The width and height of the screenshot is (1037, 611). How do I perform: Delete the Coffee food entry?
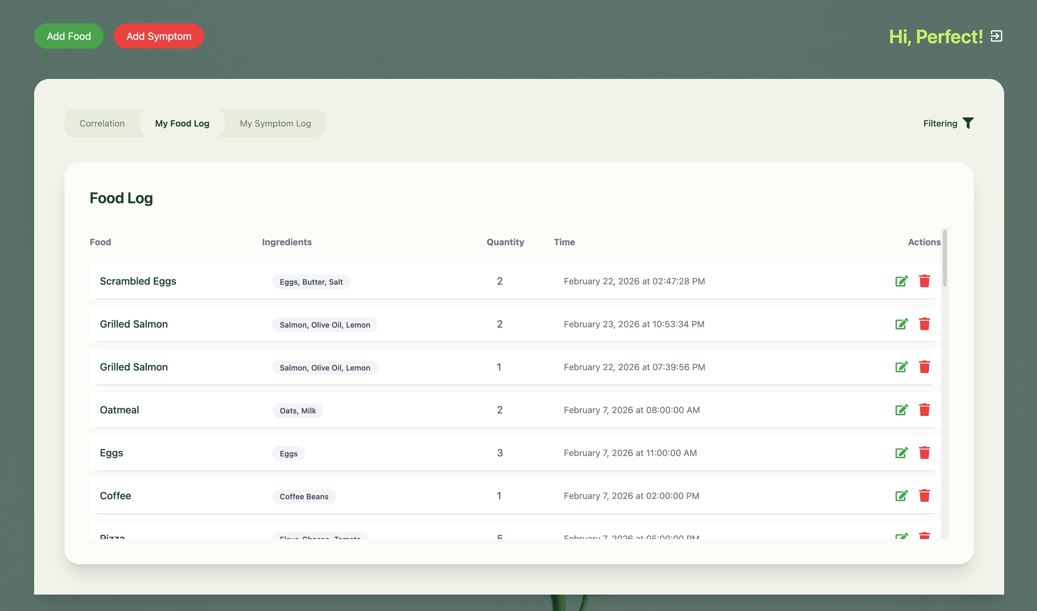[x=924, y=496]
